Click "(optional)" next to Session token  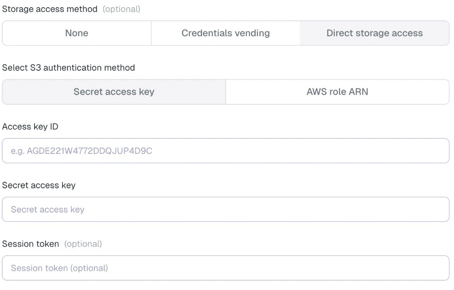83,244
